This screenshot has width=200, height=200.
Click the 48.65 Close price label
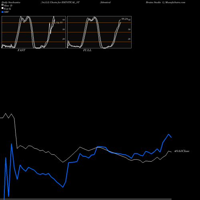[x=182, y=151]
